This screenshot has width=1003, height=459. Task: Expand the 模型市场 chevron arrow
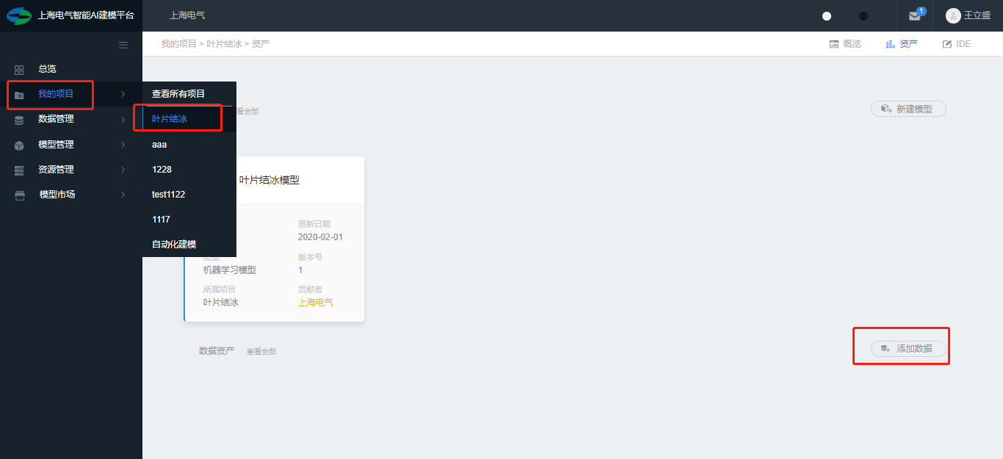(123, 195)
